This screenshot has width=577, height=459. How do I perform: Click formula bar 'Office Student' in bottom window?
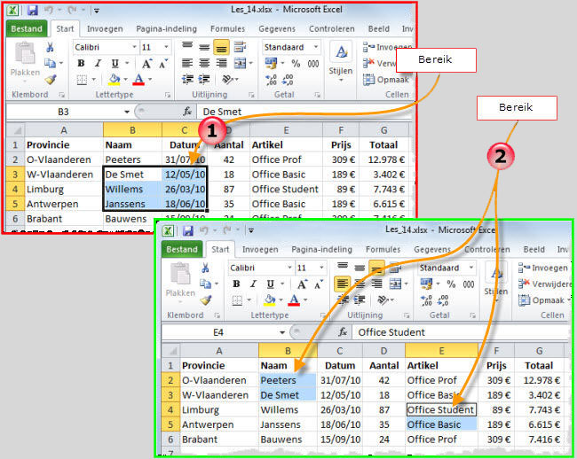pos(391,332)
